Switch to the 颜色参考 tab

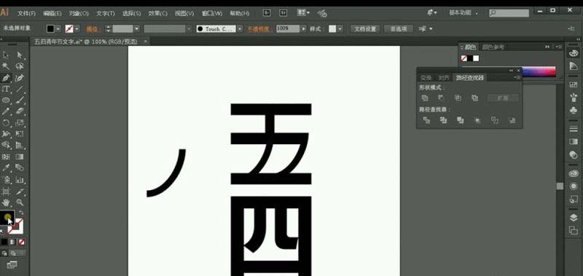click(x=493, y=47)
